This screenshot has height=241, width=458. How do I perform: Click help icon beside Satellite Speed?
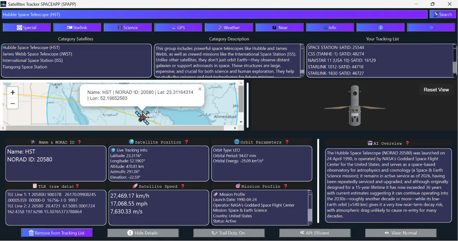click(x=183, y=186)
